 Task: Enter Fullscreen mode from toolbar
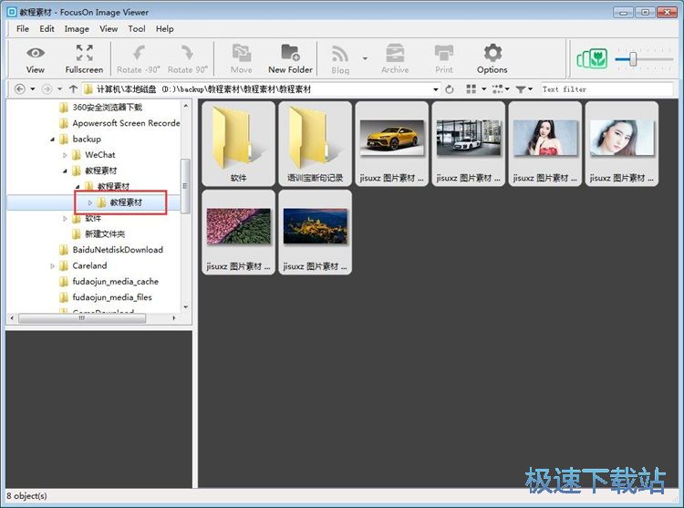[84, 58]
